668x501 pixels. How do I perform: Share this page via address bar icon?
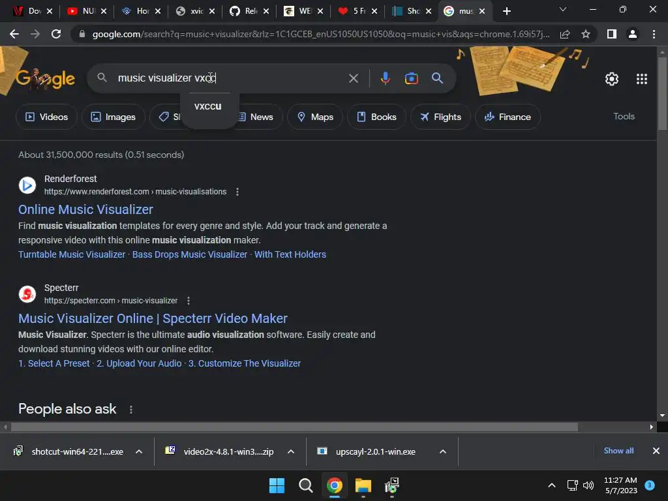[x=565, y=34]
